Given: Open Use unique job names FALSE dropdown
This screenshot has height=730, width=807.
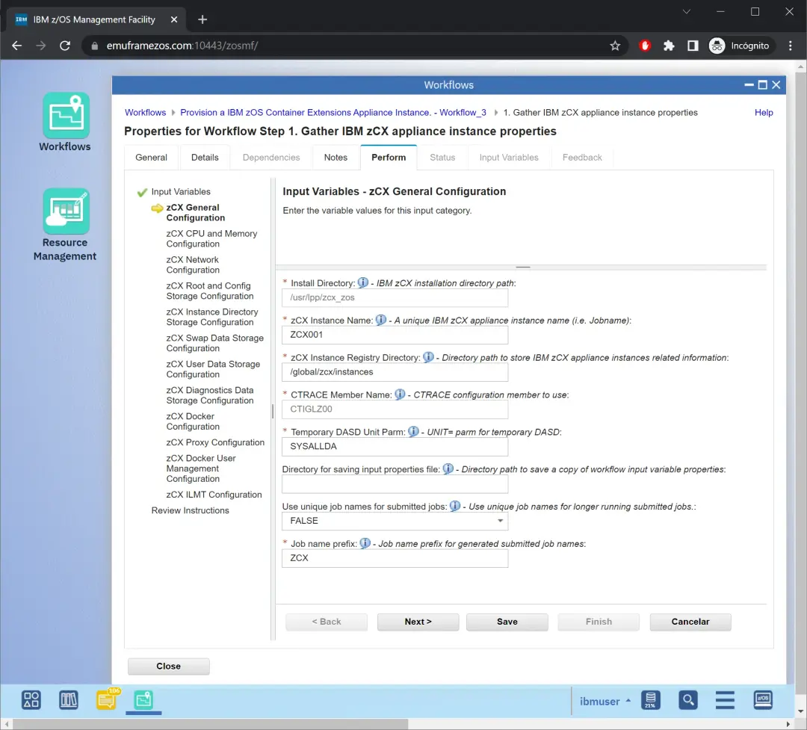Looking at the screenshot, I should pyautogui.click(x=395, y=521).
